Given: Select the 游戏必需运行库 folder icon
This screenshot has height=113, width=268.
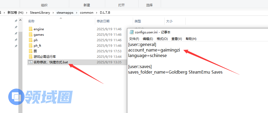Looking at the screenshot, I should [31, 56].
